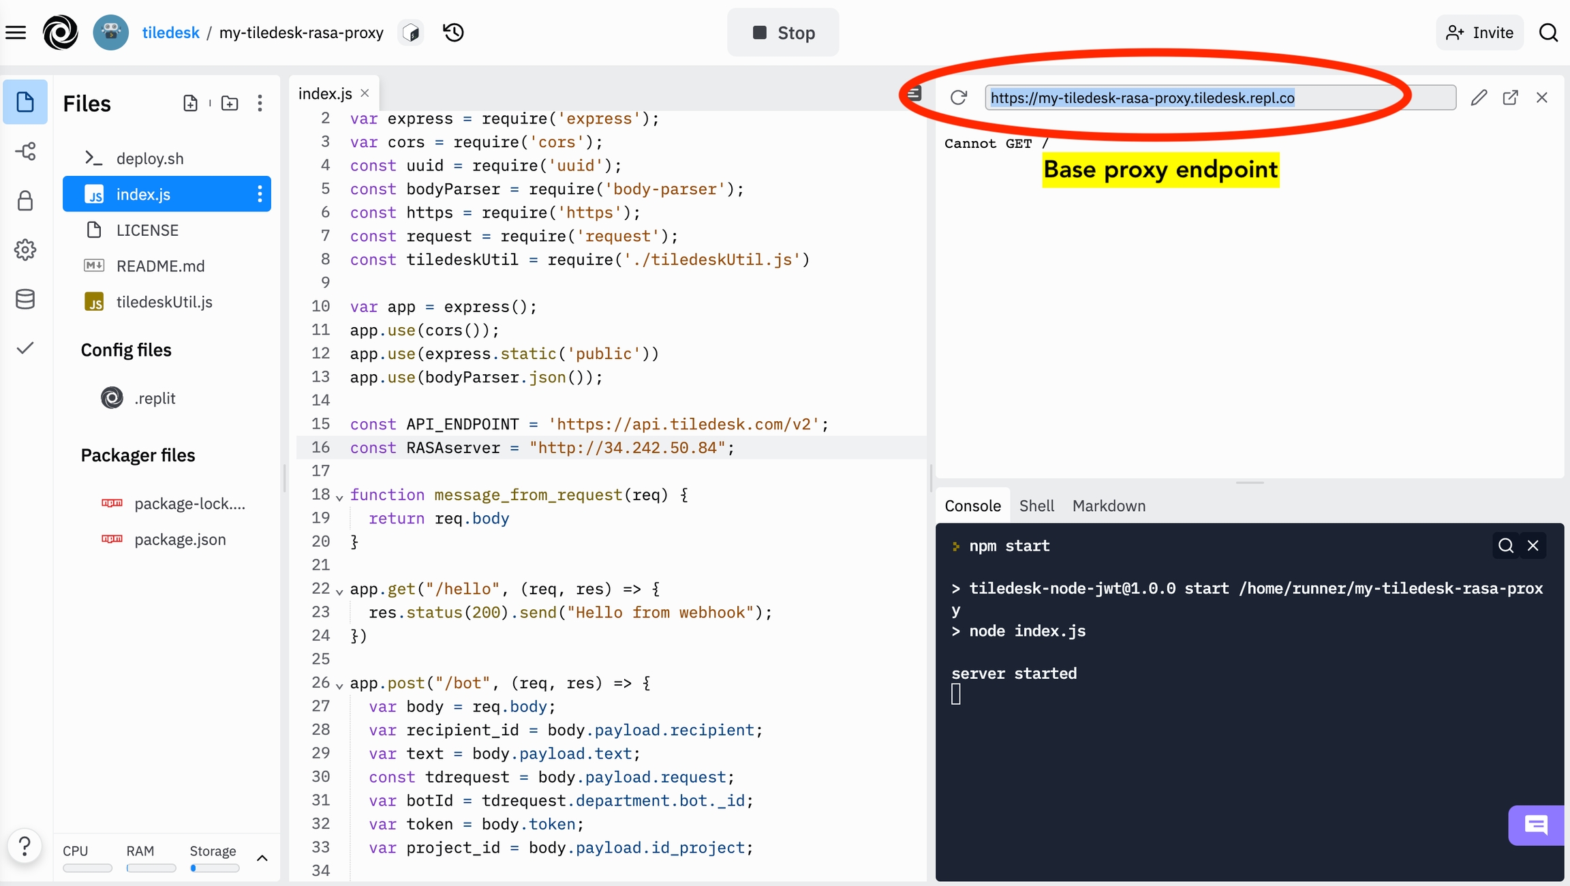Image resolution: width=1570 pixels, height=886 pixels.
Task: Switch to the Shell tab
Action: [x=1036, y=506]
